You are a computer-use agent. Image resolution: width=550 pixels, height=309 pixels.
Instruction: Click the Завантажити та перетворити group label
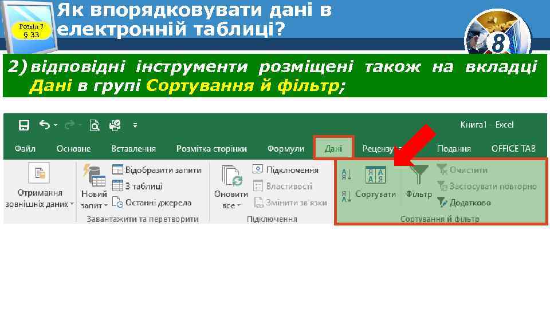point(143,219)
